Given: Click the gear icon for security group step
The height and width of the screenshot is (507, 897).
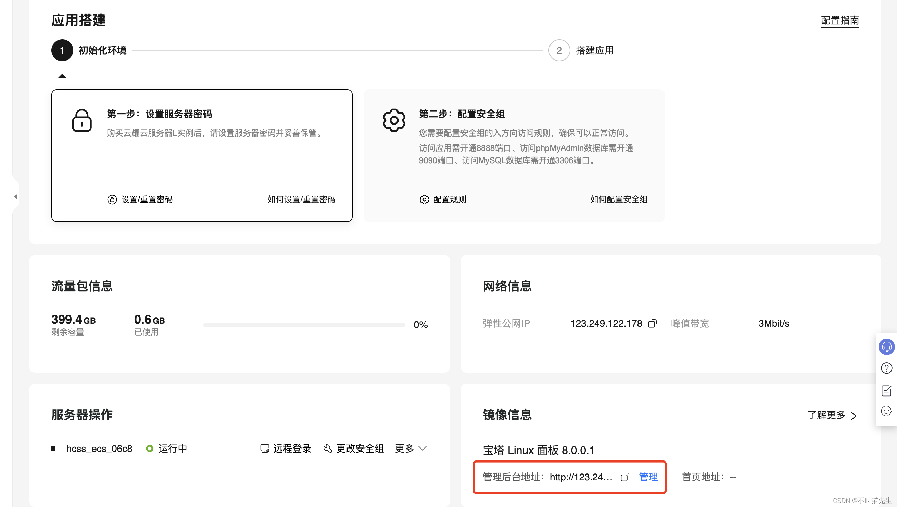Looking at the screenshot, I should (394, 120).
